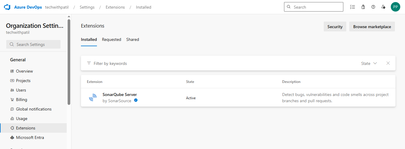Image resolution: width=405 pixels, height=149 pixels.
Task: Open Billing in the settings sidebar
Action: tap(21, 100)
